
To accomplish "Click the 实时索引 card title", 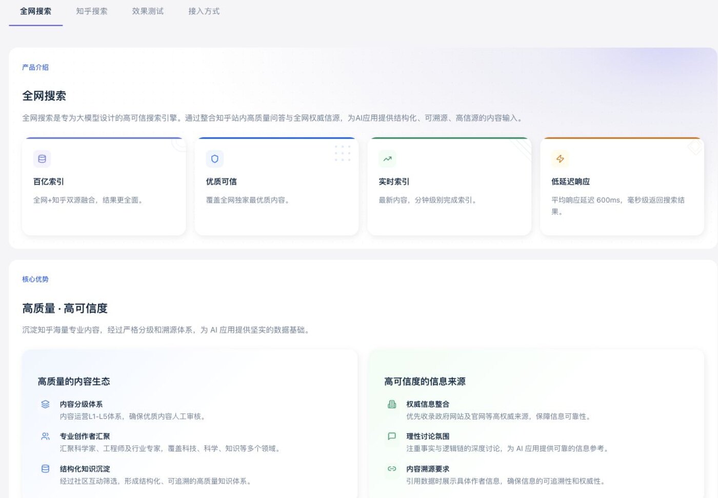I will click(394, 182).
